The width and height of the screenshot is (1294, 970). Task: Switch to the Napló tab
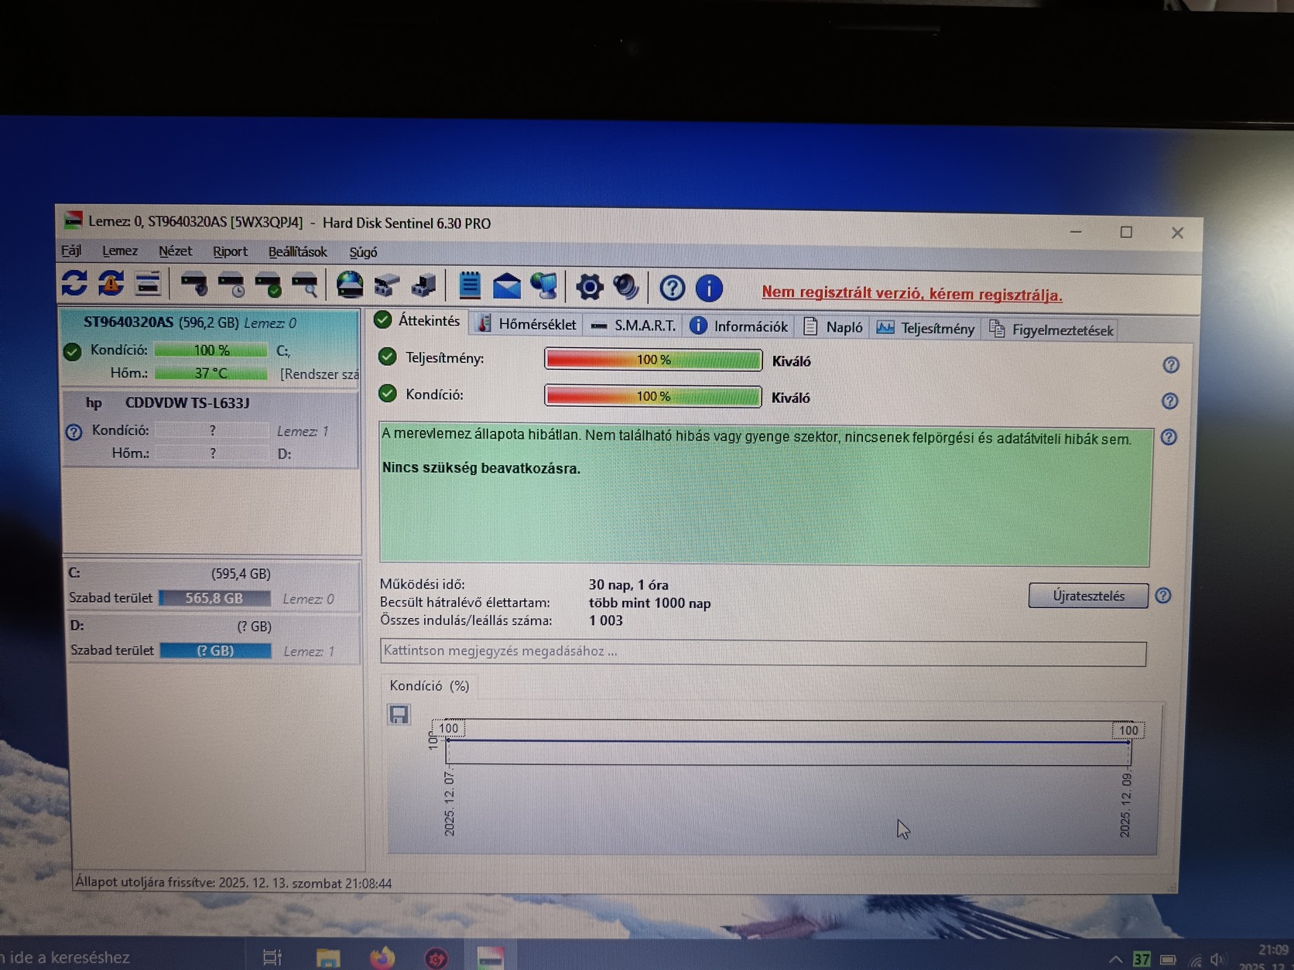coord(834,327)
